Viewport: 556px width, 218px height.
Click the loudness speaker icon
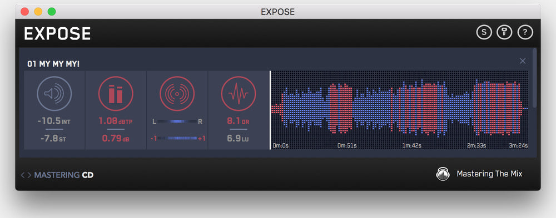(54, 94)
